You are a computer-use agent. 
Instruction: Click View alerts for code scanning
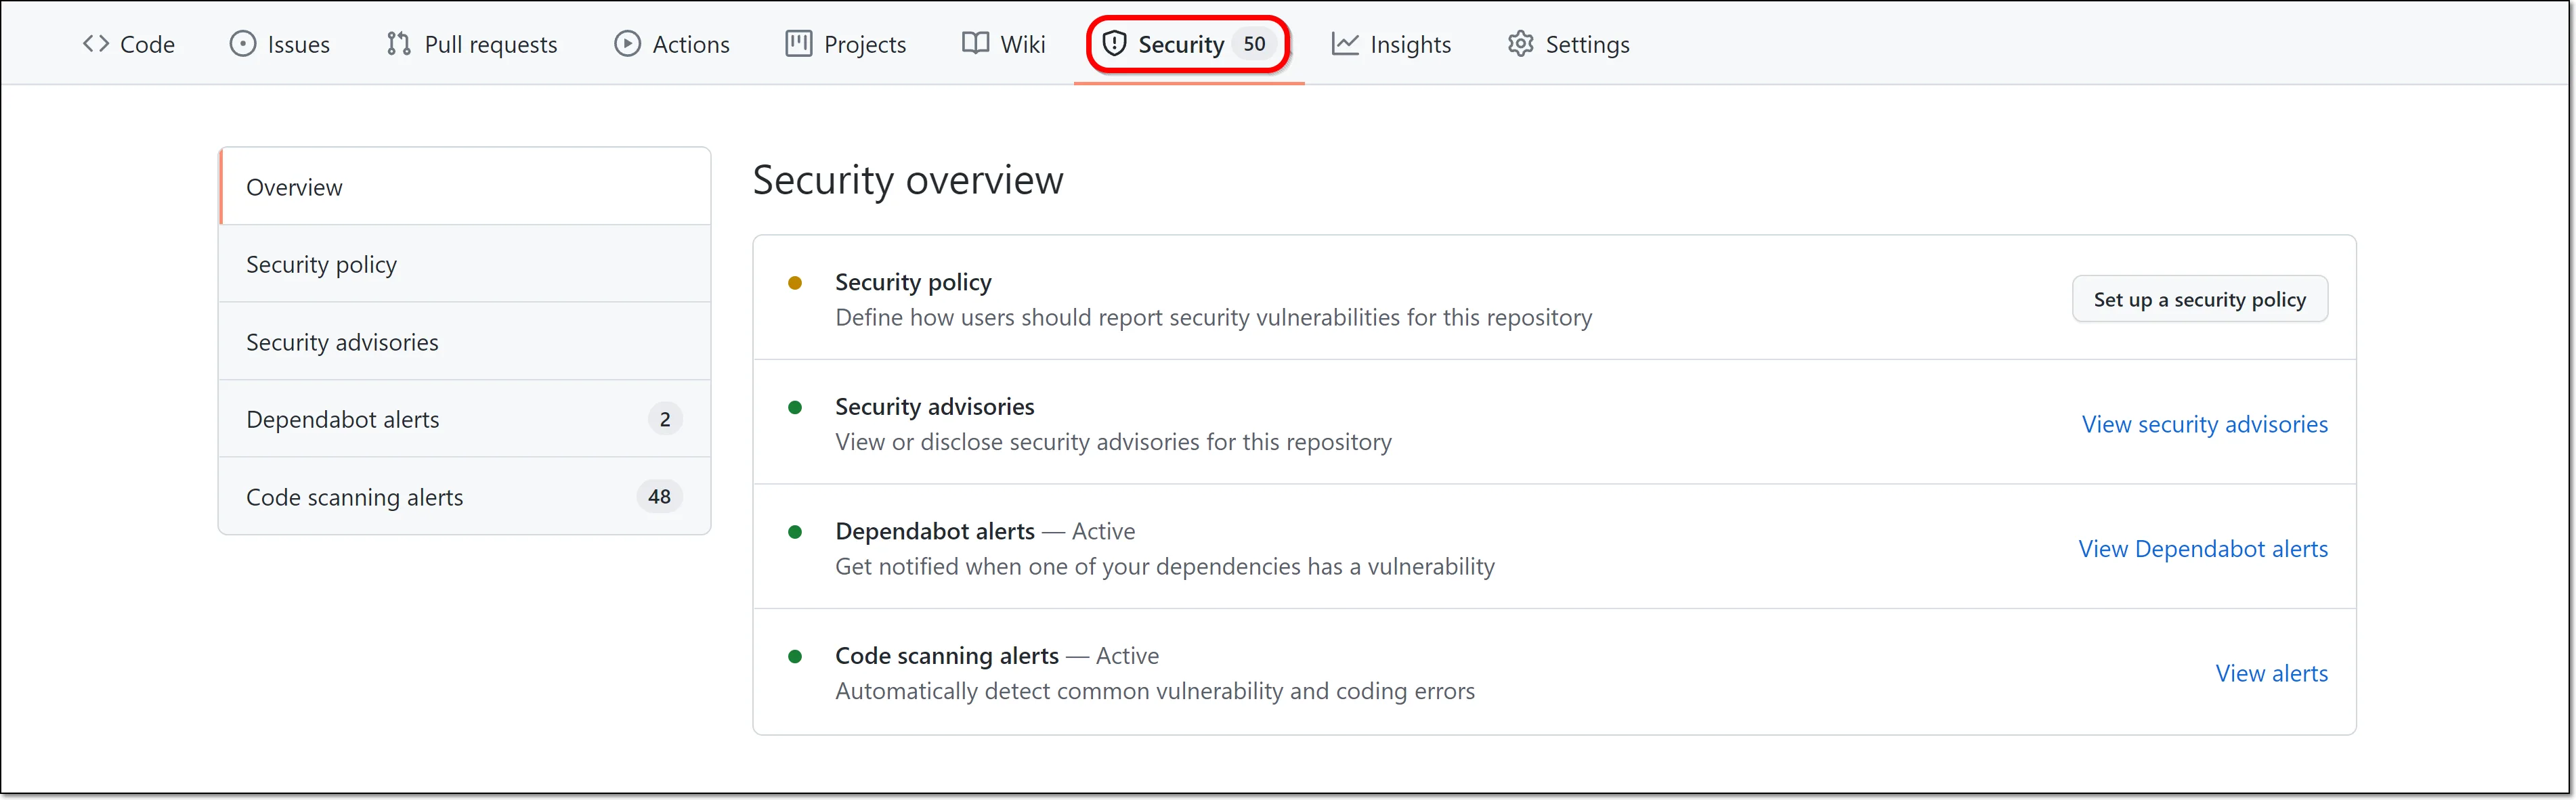point(2271,672)
